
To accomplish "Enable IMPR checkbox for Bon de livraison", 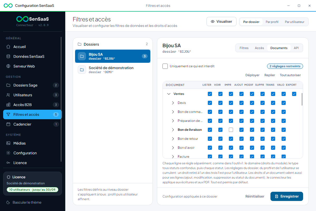I will tap(231, 130).
